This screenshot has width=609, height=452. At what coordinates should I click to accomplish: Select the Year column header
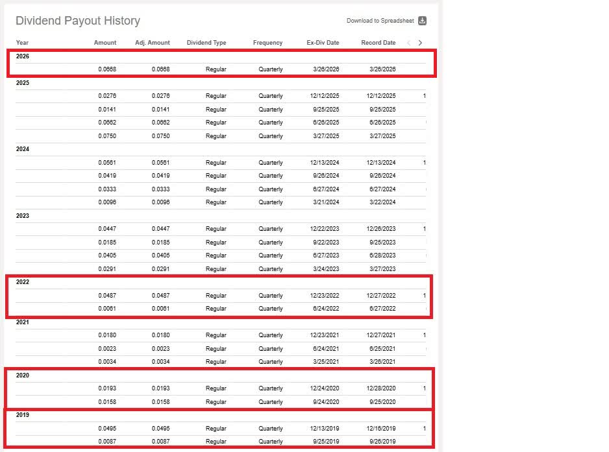coord(22,43)
